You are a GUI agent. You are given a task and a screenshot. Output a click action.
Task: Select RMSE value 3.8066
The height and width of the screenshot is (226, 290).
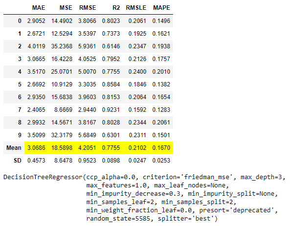87,21
